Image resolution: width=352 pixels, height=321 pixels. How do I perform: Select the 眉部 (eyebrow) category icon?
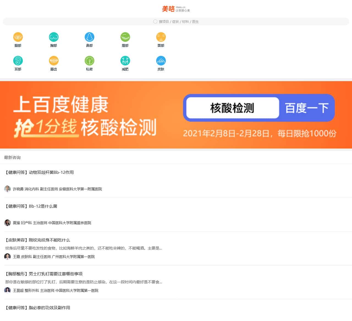click(x=125, y=37)
